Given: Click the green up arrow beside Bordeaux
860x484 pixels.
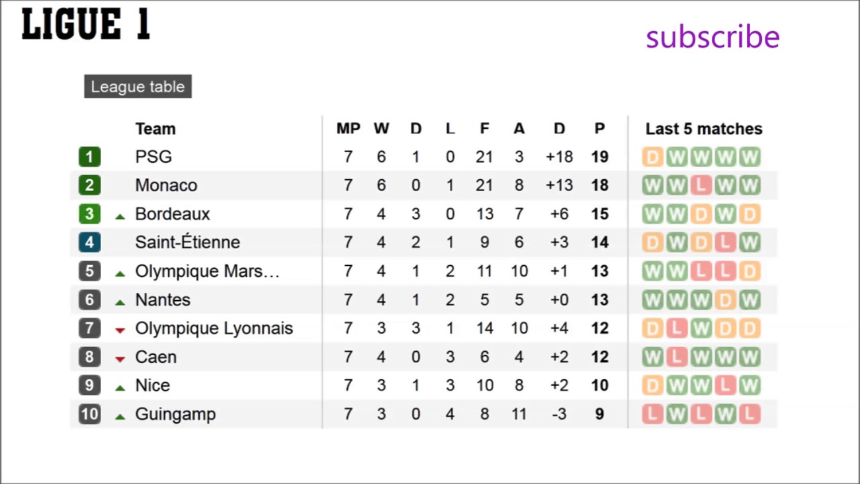Looking at the screenshot, I should (x=120, y=216).
